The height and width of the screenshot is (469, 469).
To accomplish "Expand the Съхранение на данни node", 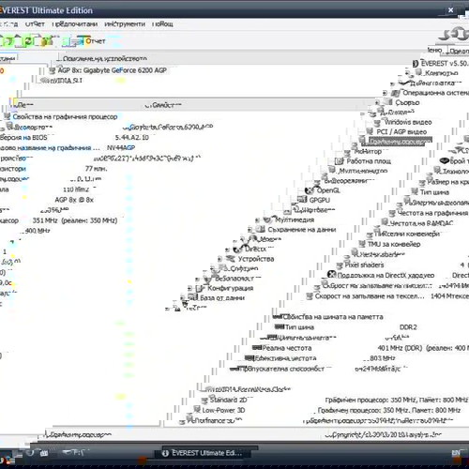I will [x=250, y=230].
